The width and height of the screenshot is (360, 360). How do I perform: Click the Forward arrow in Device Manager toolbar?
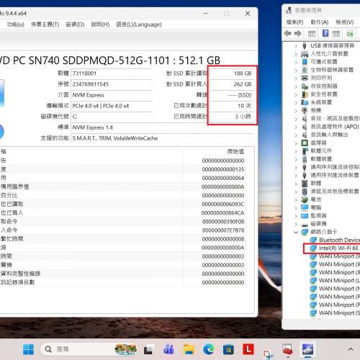[297, 33]
